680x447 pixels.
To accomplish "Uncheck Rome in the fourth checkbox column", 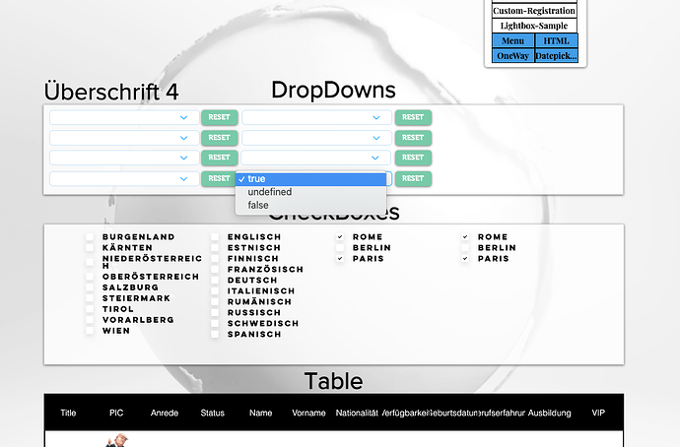I will coord(465,237).
